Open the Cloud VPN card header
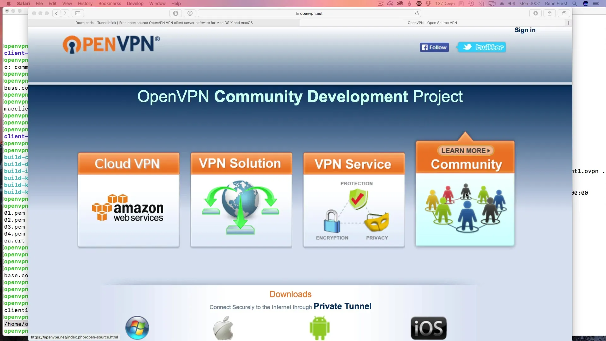The width and height of the screenshot is (606, 341). (x=129, y=164)
